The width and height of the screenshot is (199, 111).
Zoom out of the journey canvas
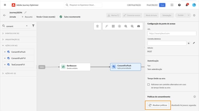pos(132,26)
